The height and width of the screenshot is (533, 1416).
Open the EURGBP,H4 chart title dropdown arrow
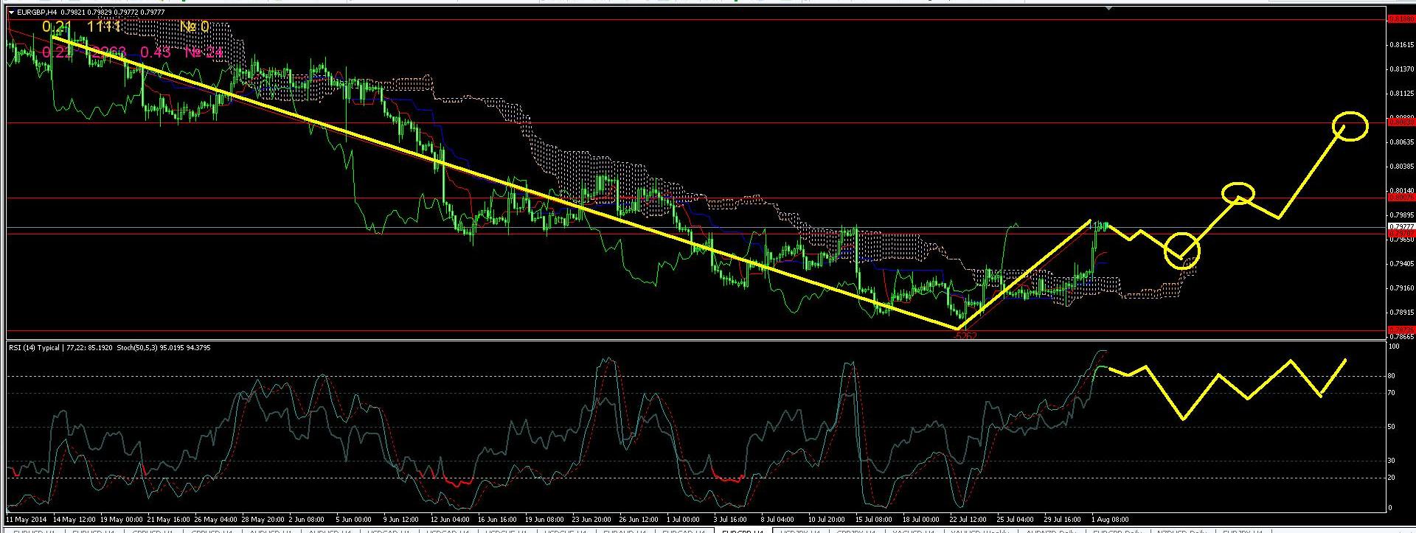(x=11, y=13)
